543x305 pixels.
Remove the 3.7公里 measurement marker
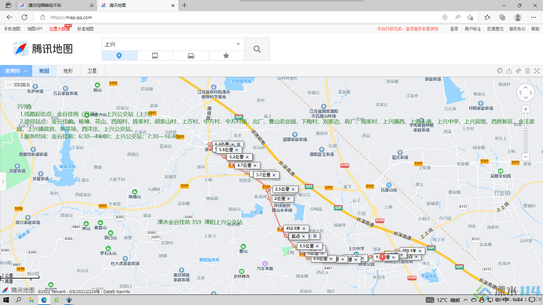click(x=274, y=175)
